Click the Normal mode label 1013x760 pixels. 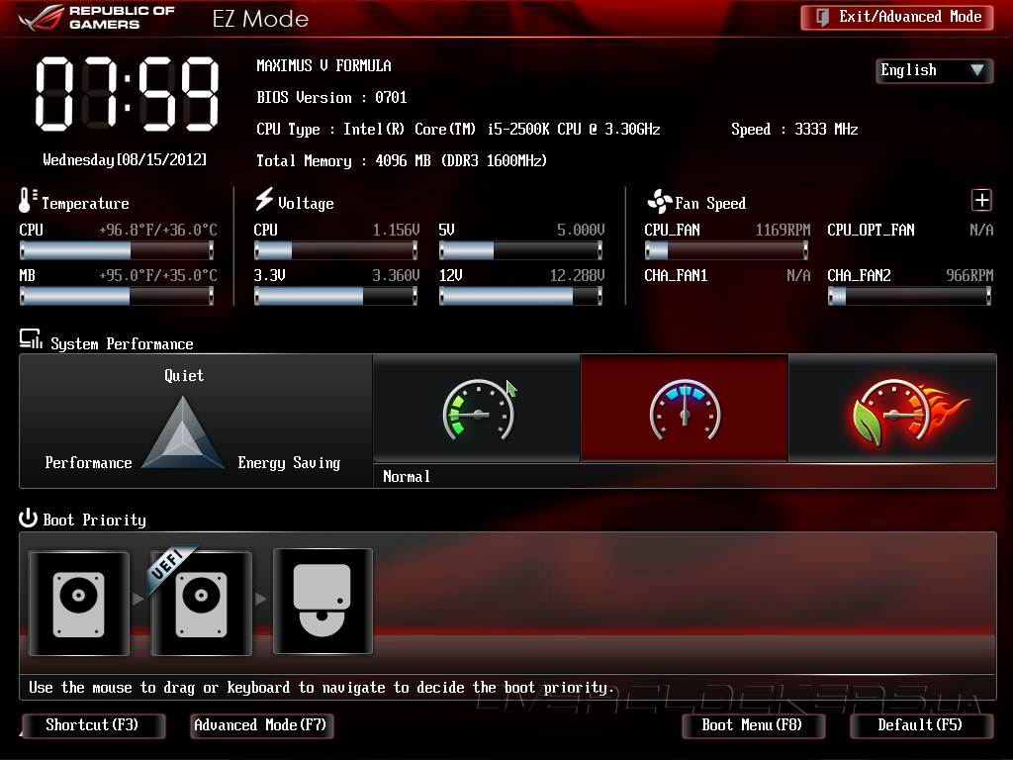(407, 477)
